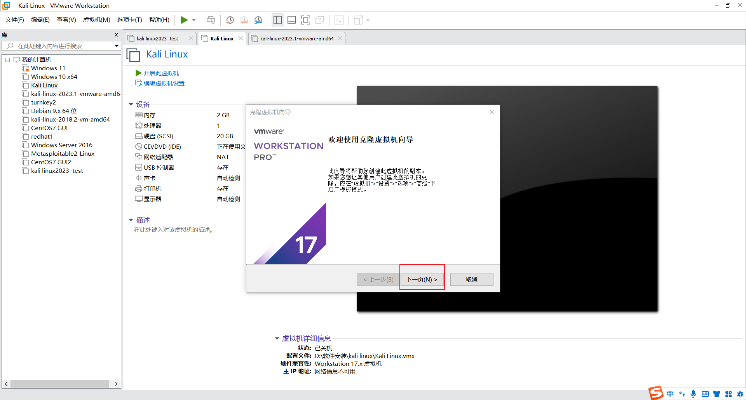Click 下一页(N) in the clone wizard

point(422,279)
